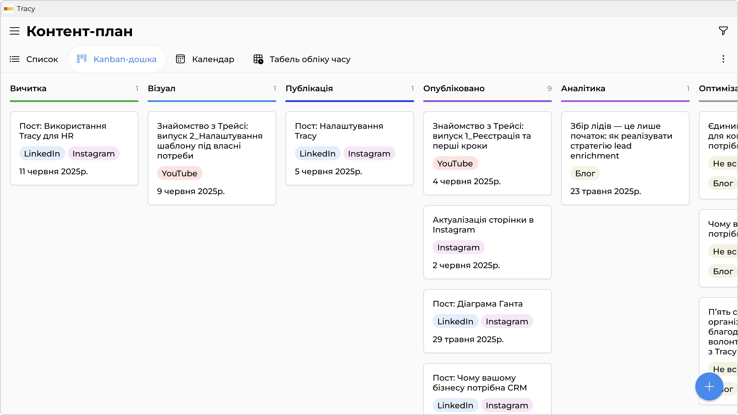Click LinkedIn tag on Налаштування Tracy card

tap(318, 154)
